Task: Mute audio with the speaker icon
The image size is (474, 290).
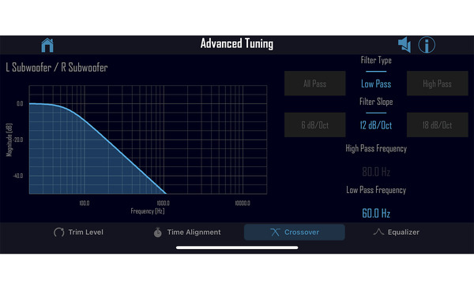Action: coord(404,45)
